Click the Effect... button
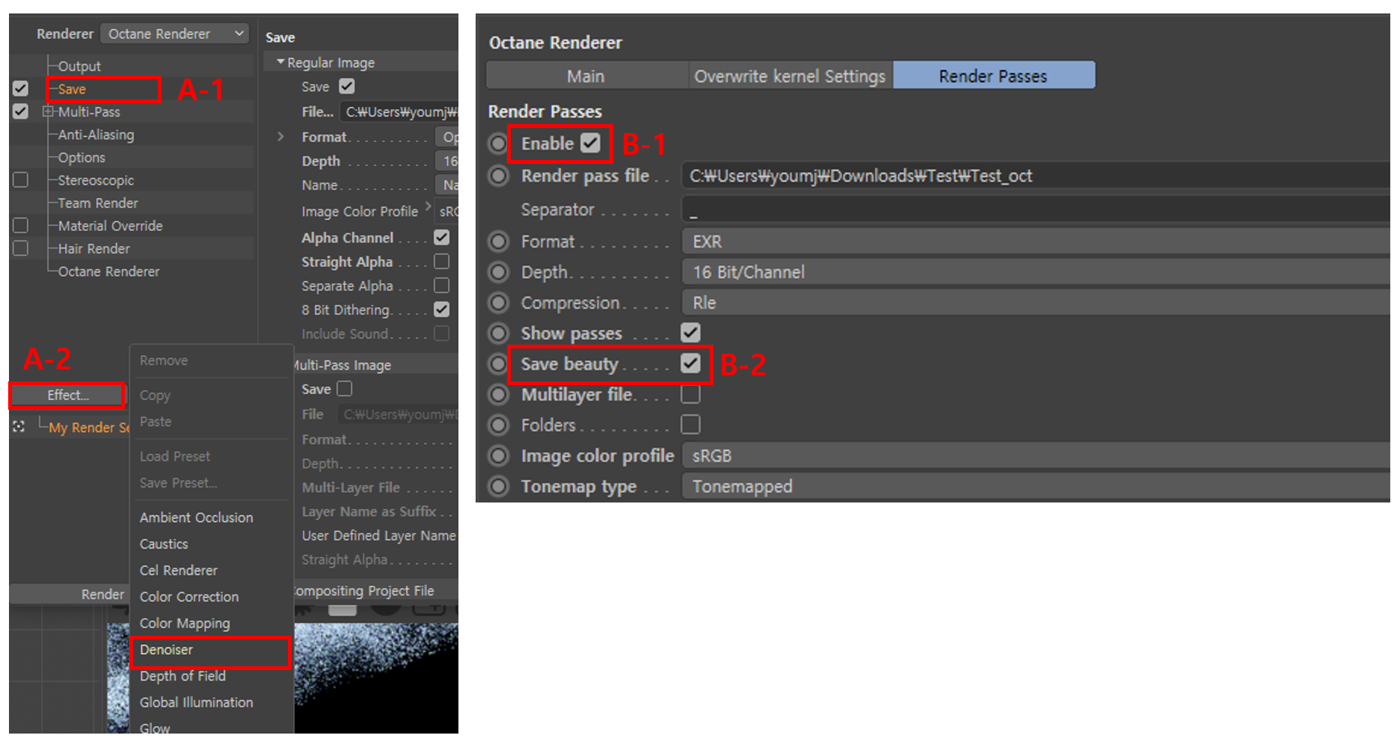 67,395
